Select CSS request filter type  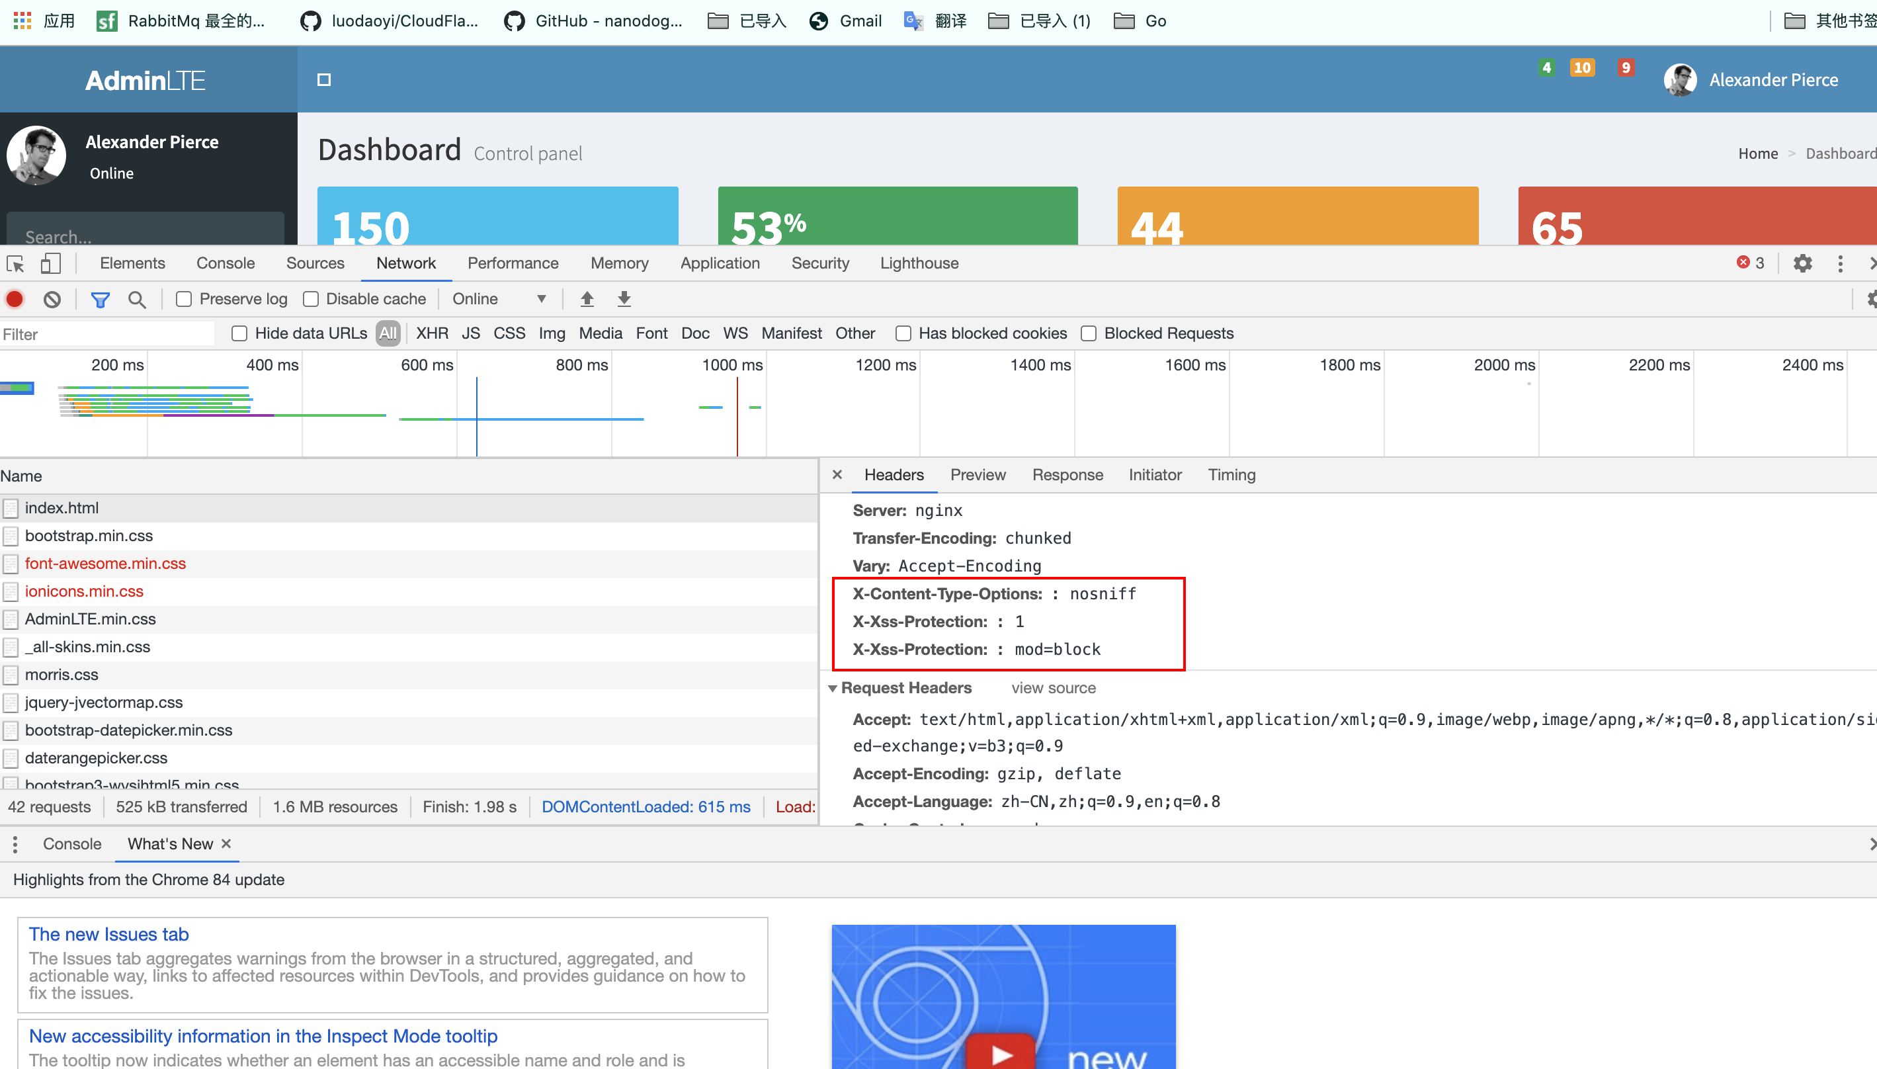508,334
